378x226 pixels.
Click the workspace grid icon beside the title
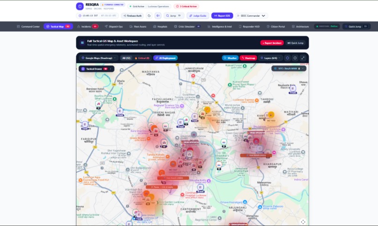(x=82, y=43)
